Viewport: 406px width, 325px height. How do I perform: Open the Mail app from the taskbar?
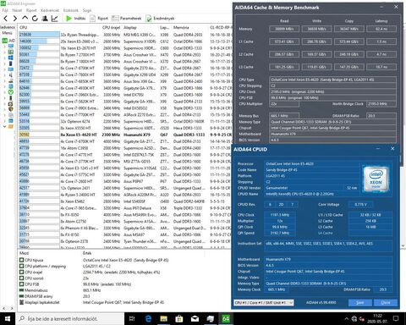pyautogui.click(x=195, y=319)
